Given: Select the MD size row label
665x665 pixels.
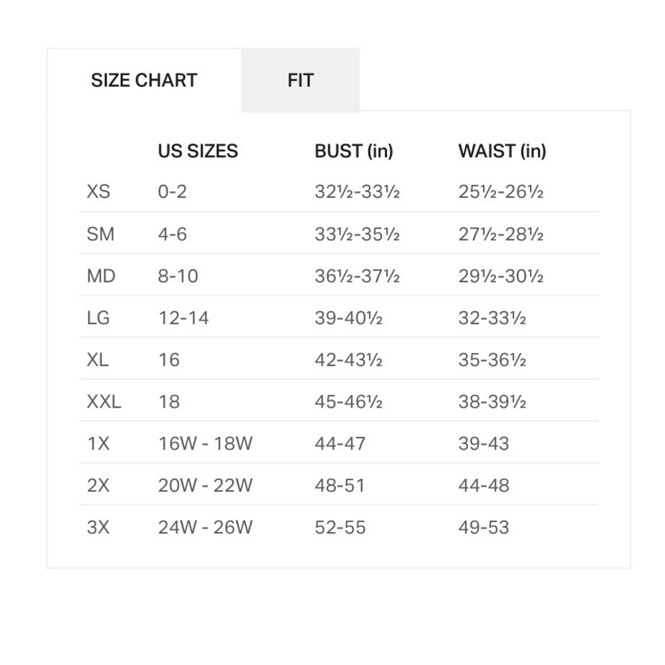Looking at the screenshot, I should [x=101, y=276].
